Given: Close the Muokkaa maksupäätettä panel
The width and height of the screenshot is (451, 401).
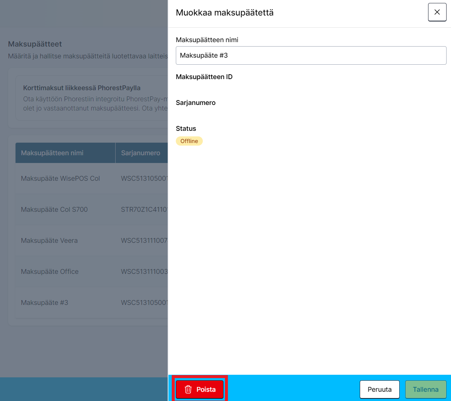Looking at the screenshot, I should tap(437, 12).
